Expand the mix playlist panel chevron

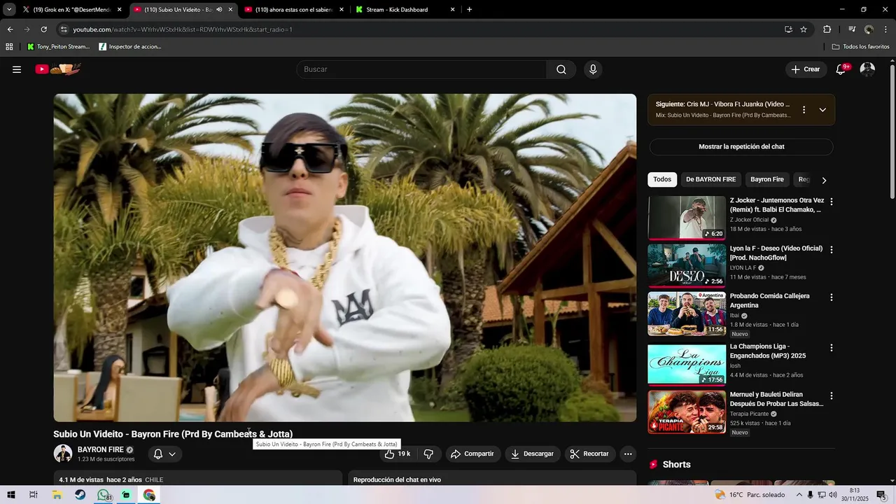822,110
